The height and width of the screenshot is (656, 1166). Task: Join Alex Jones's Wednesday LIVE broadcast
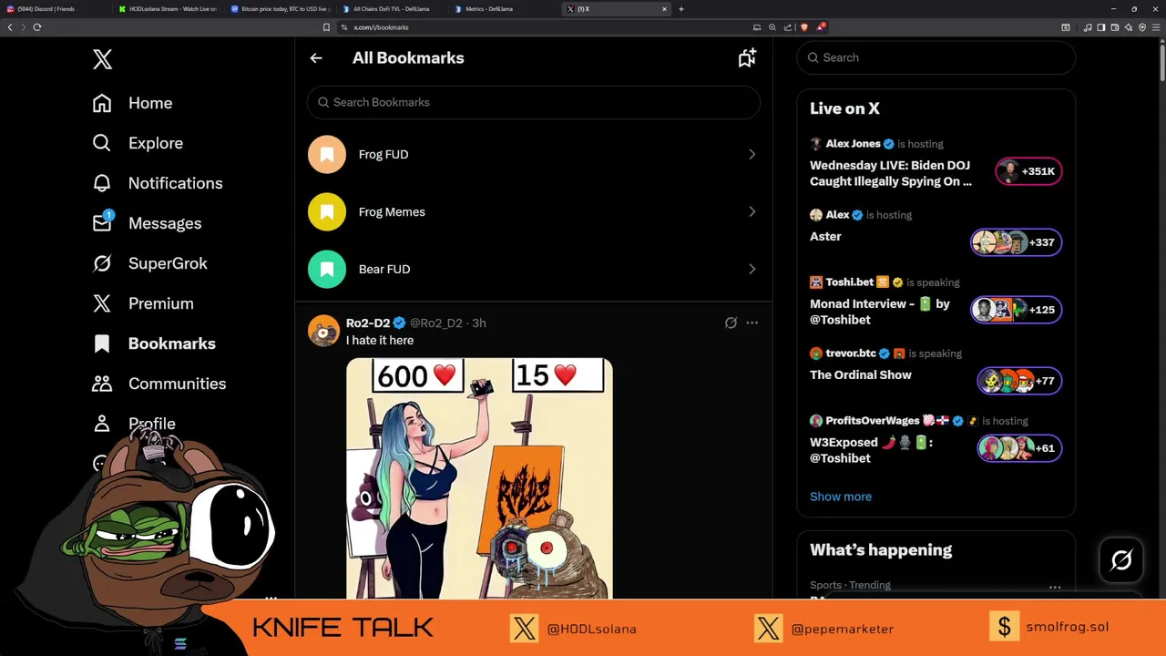(891, 173)
